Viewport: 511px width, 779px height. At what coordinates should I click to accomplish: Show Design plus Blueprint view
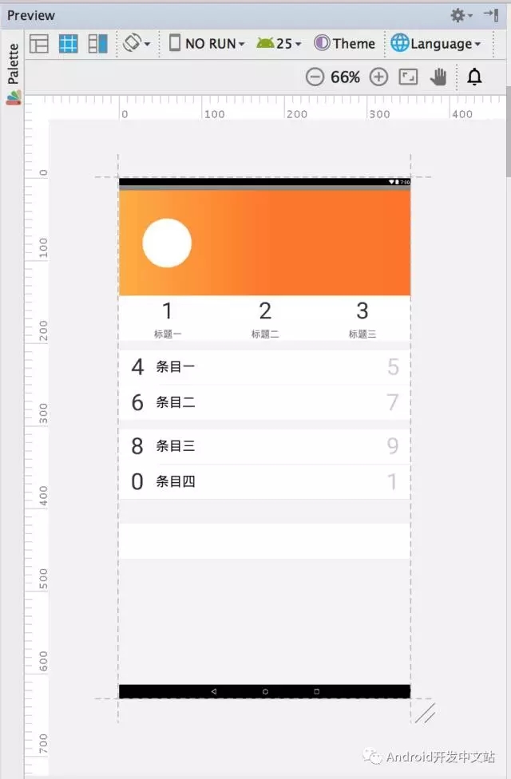point(98,44)
